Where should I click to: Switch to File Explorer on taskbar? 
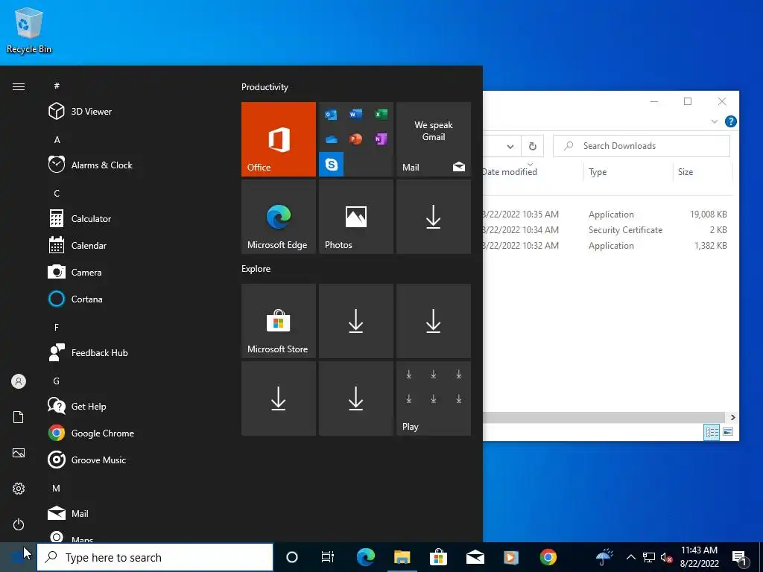pyautogui.click(x=402, y=557)
